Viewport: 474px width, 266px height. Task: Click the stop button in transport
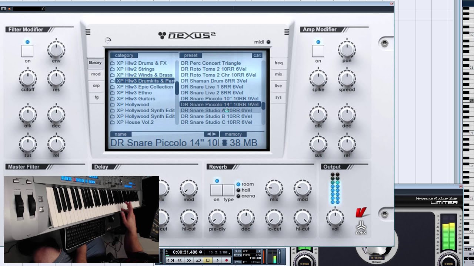pos(208,260)
